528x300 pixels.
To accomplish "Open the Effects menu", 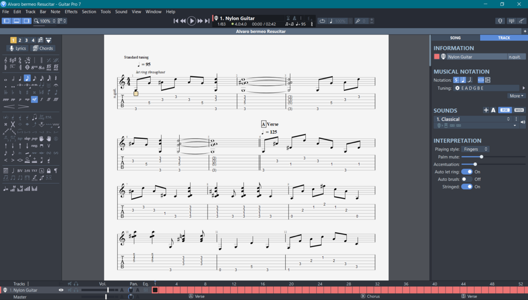I will pyautogui.click(x=71, y=12).
